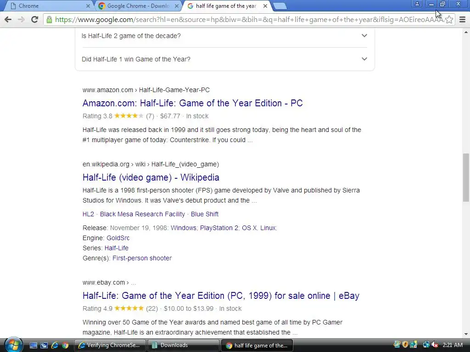470x352 pixels.
Task: Click the 'Windows' release platform link
Action: click(x=184, y=228)
